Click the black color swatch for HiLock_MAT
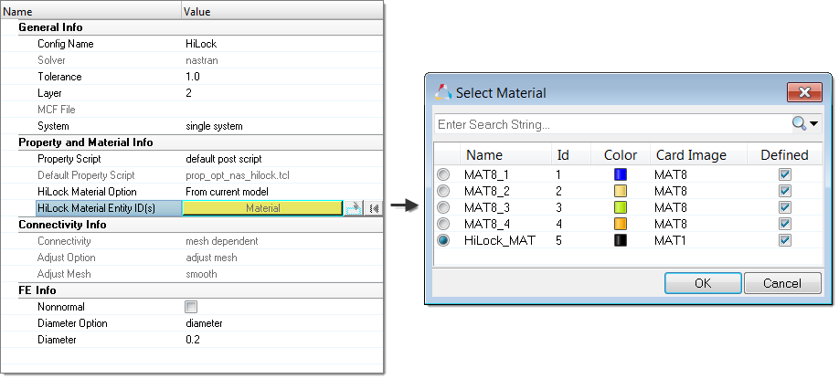This screenshot has width=839, height=379. click(621, 240)
